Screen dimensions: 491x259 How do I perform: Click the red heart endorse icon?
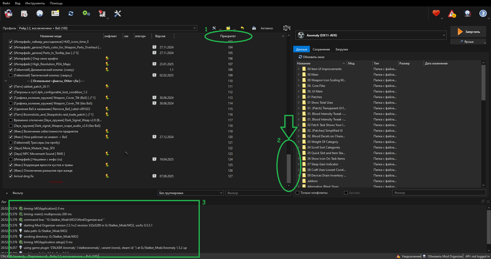[x=436, y=13]
